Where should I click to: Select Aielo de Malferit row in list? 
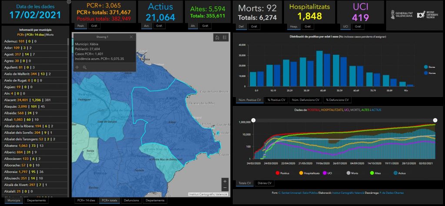click(x=34, y=74)
